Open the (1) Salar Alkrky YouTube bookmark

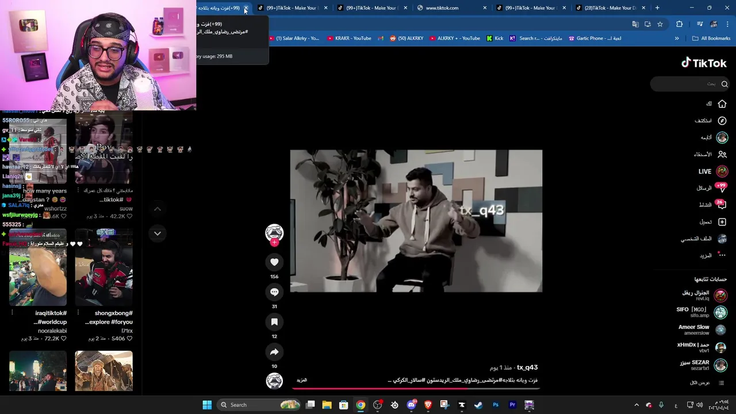pos(293,39)
